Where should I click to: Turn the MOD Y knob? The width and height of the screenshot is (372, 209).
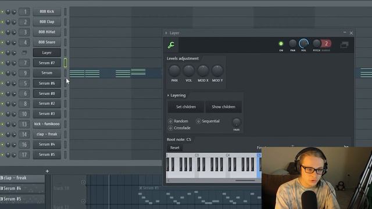click(217, 71)
